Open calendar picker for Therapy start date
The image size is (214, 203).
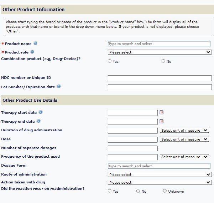(162, 112)
